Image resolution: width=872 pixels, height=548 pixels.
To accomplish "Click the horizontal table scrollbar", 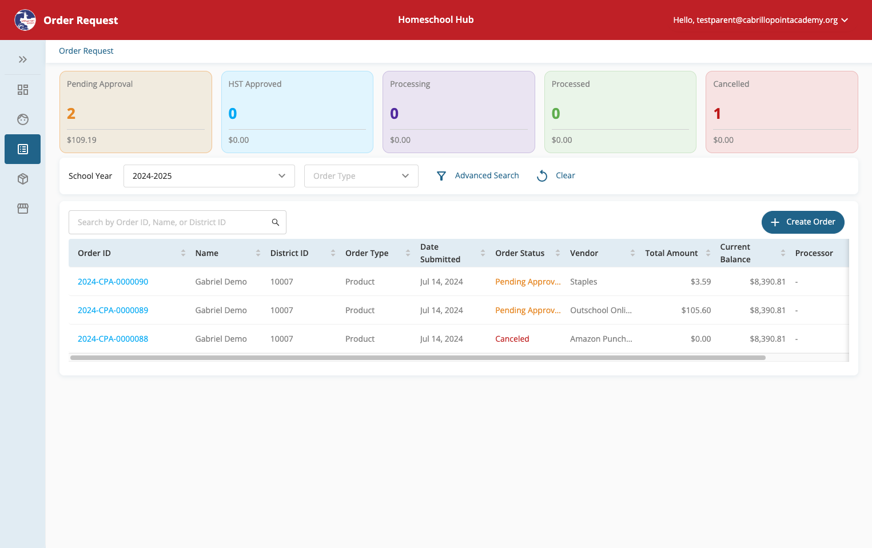I will click(x=417, y=358).
